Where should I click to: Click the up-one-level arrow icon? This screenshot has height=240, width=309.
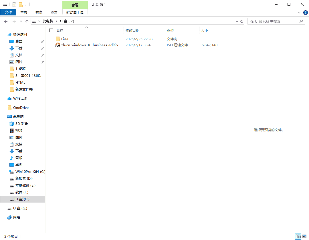tap(27, 21)
